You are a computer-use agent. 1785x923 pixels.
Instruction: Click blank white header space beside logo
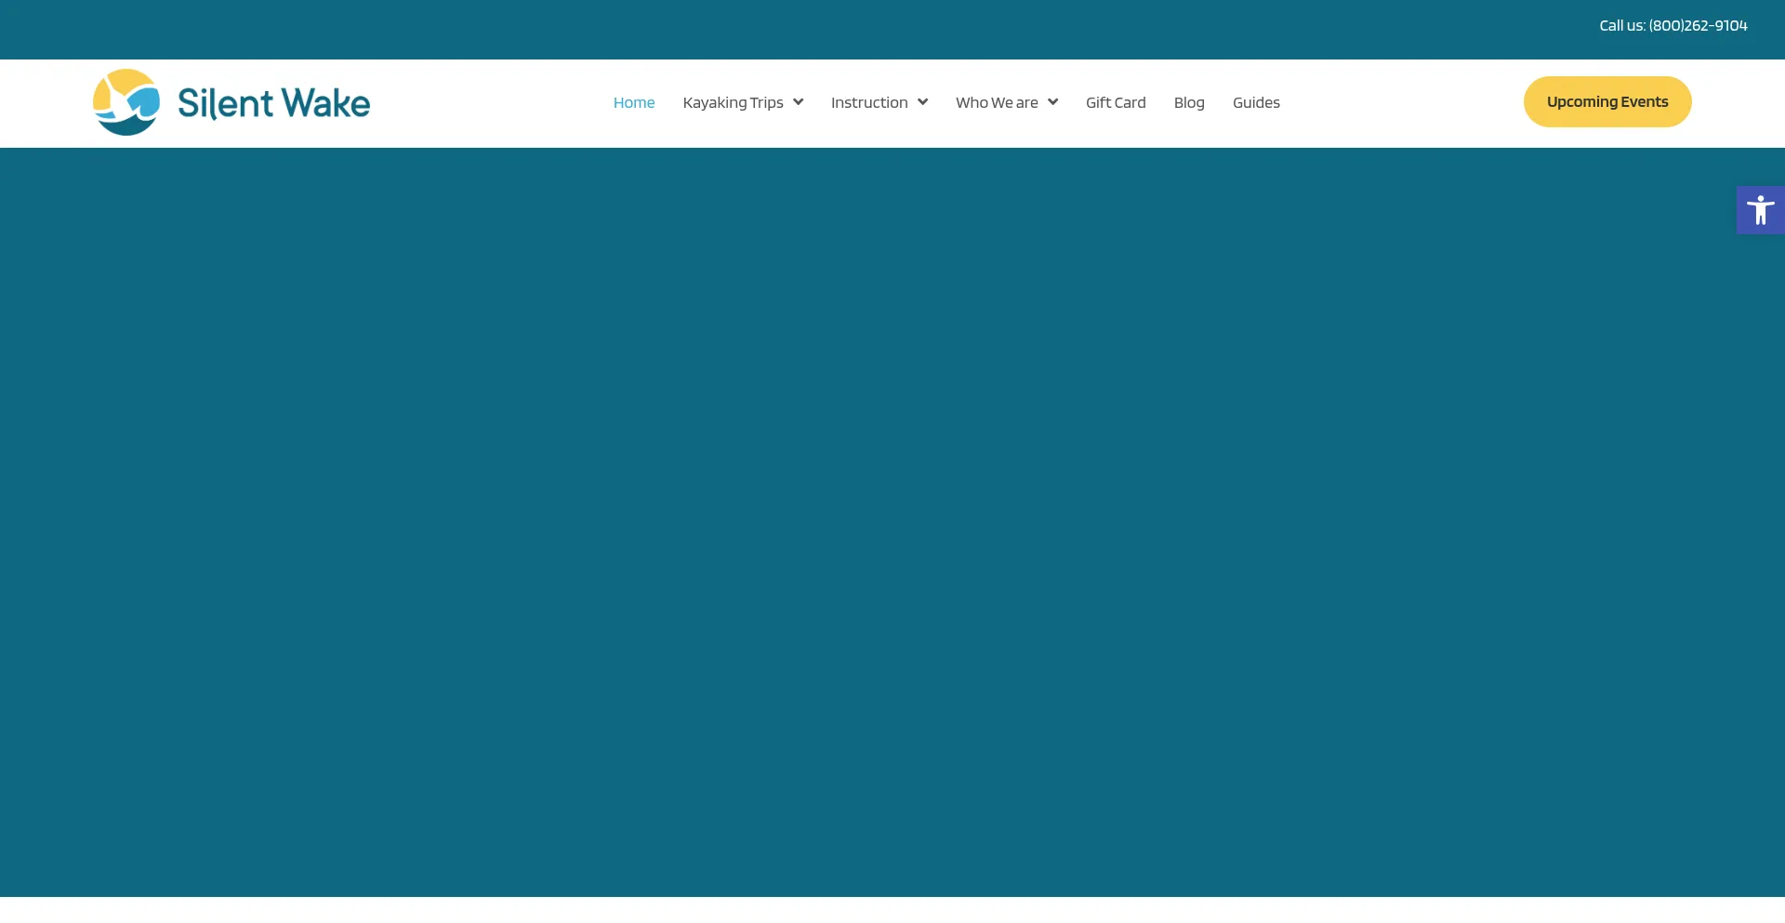pyautogui.click(x=483, y=102)
